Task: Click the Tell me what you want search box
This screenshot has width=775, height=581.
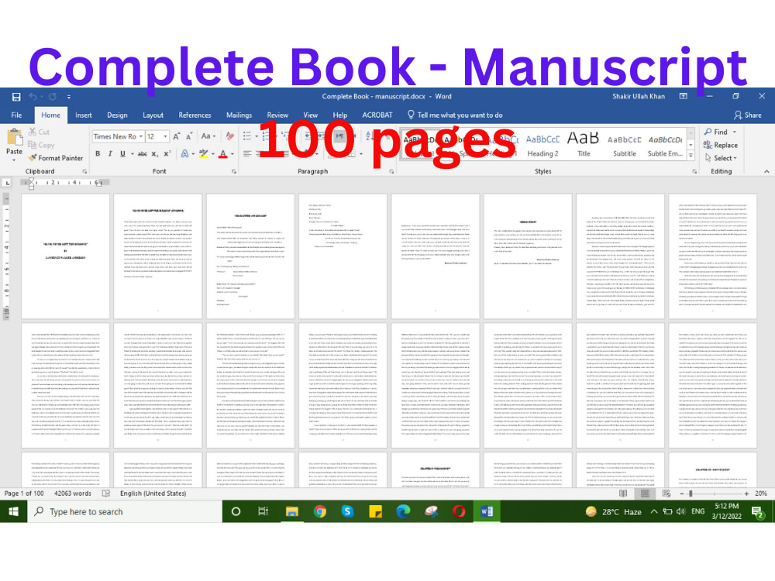Action: (x=455, y=115)
